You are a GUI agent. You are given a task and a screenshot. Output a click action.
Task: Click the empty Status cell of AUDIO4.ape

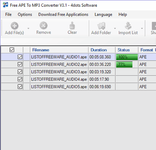tap(127, 79)
